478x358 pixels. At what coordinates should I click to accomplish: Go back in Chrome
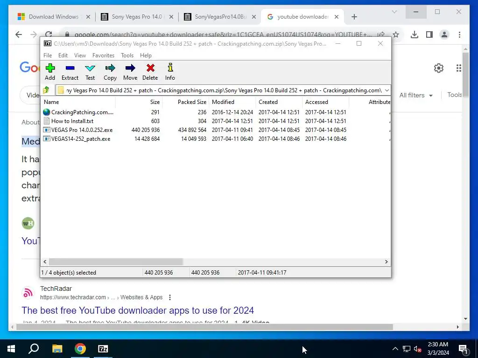pos(19,34)
